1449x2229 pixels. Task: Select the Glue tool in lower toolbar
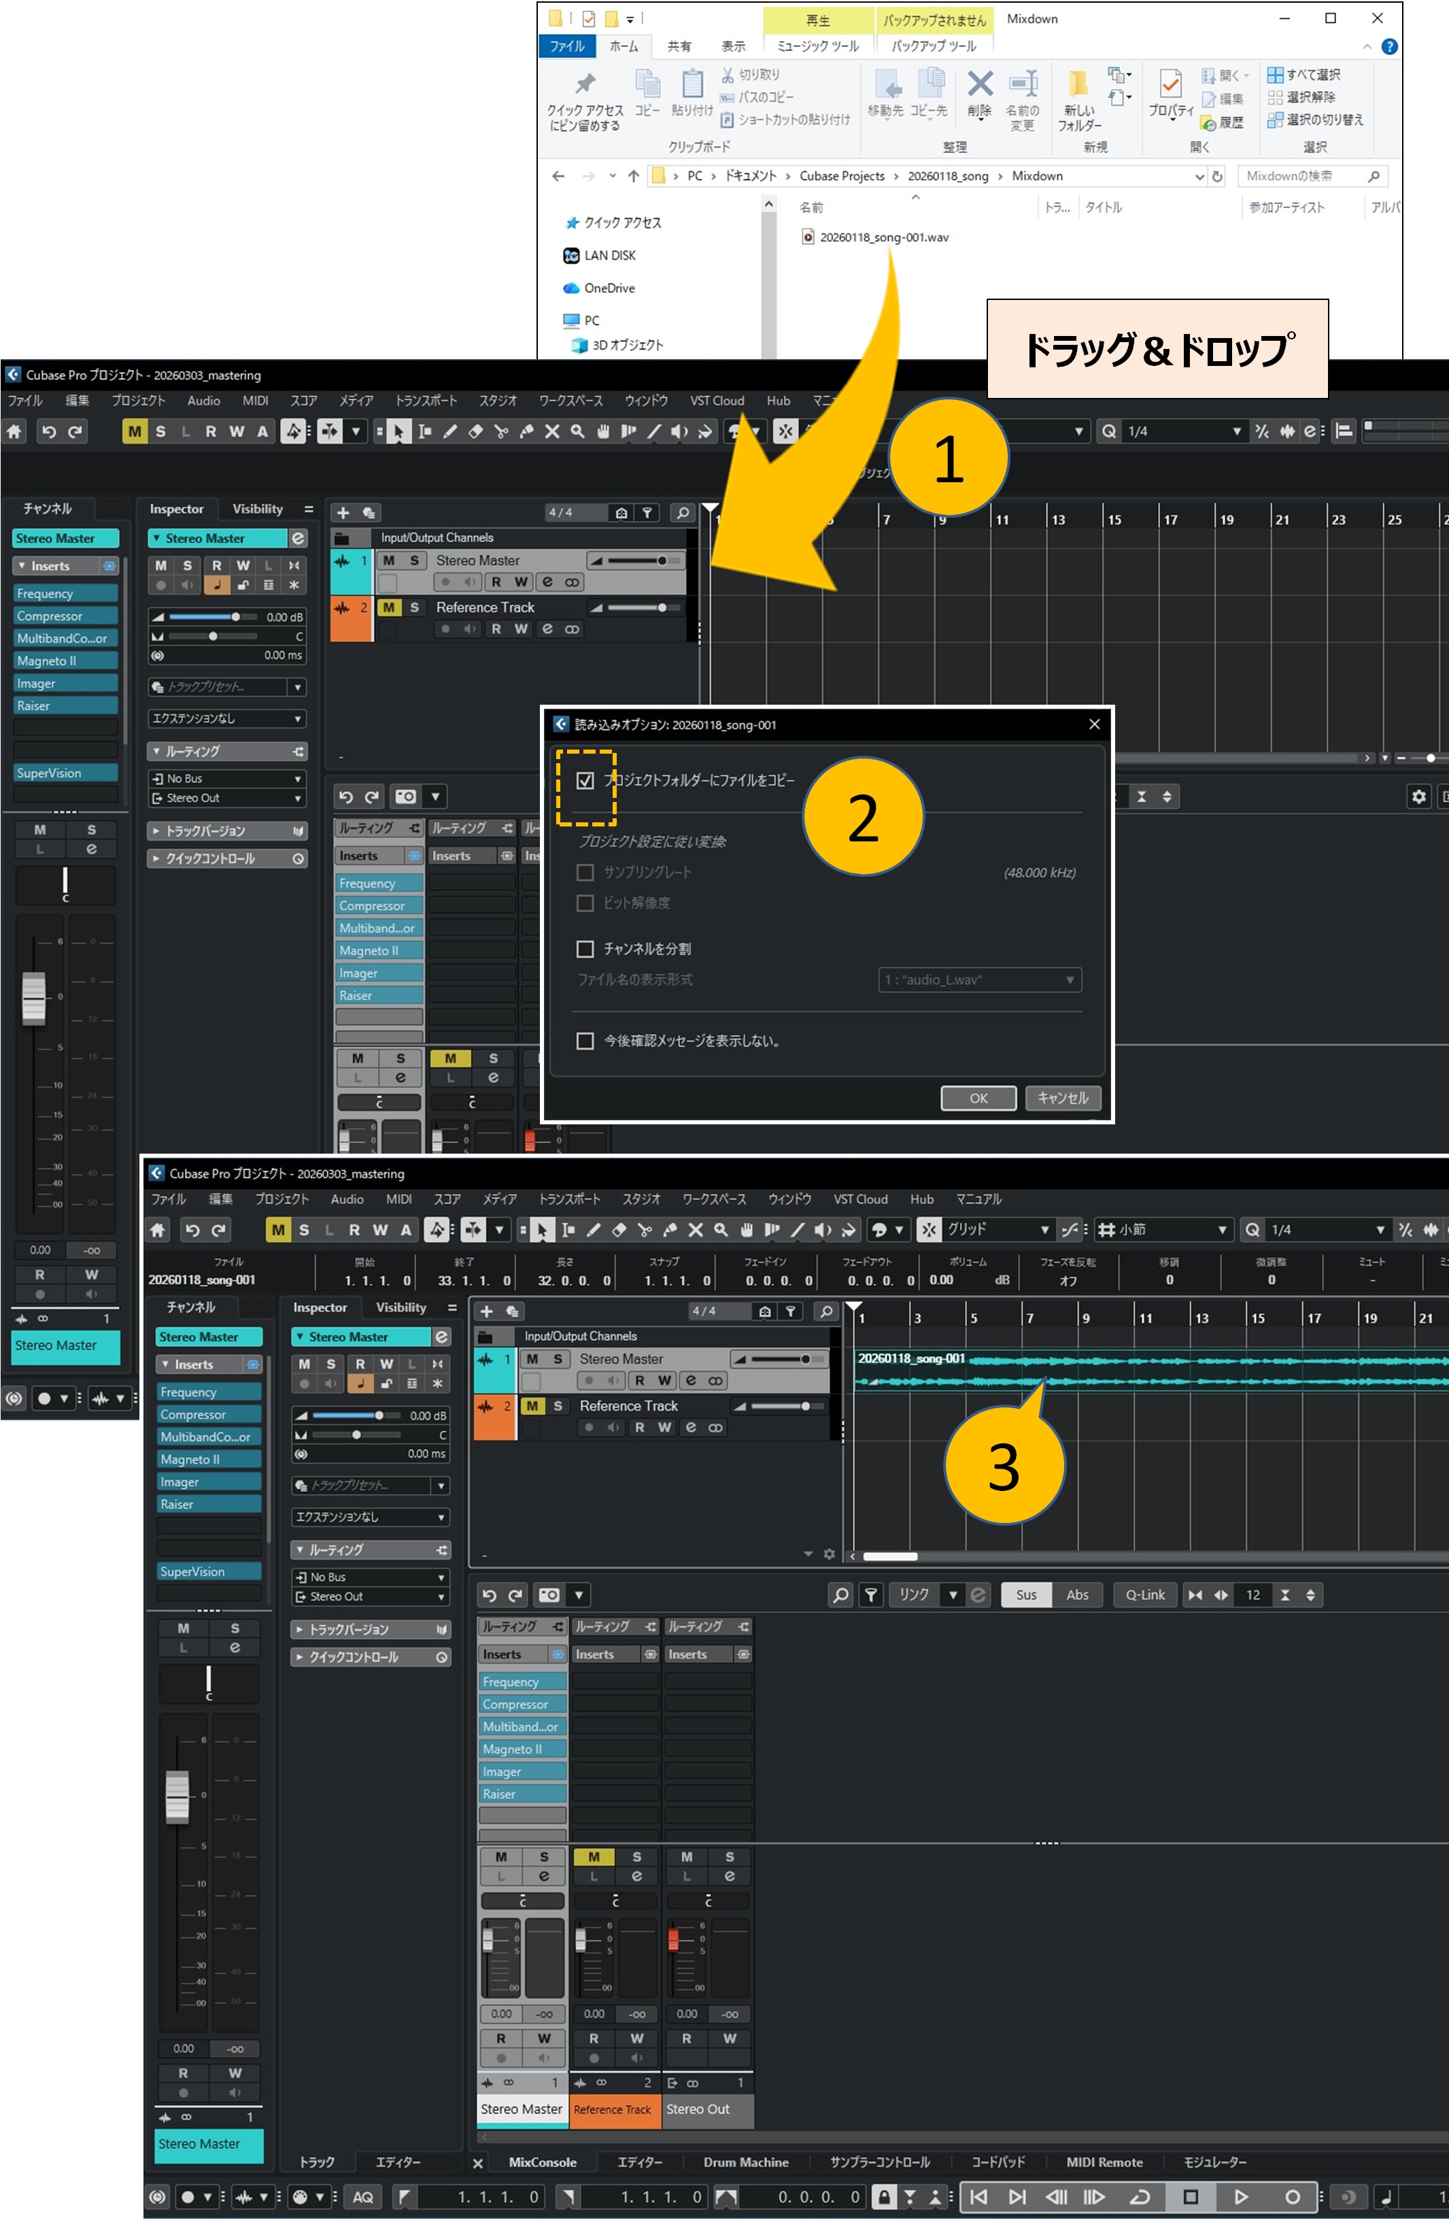[670, 1230]
